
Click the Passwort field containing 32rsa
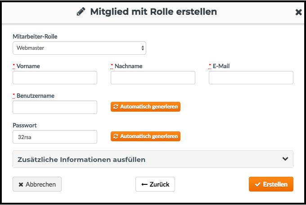pyautogui.click(x=55, y=137)
